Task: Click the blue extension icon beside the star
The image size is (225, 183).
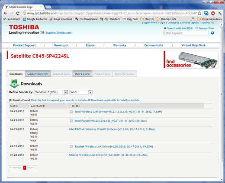Action: [206, 13]
